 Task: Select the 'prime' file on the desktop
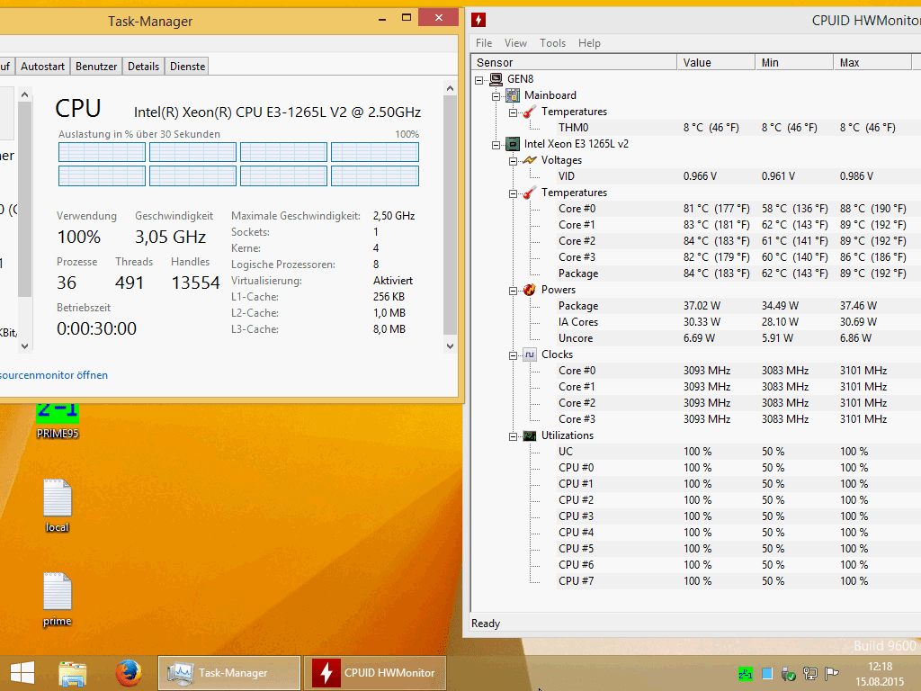point(57,599)
